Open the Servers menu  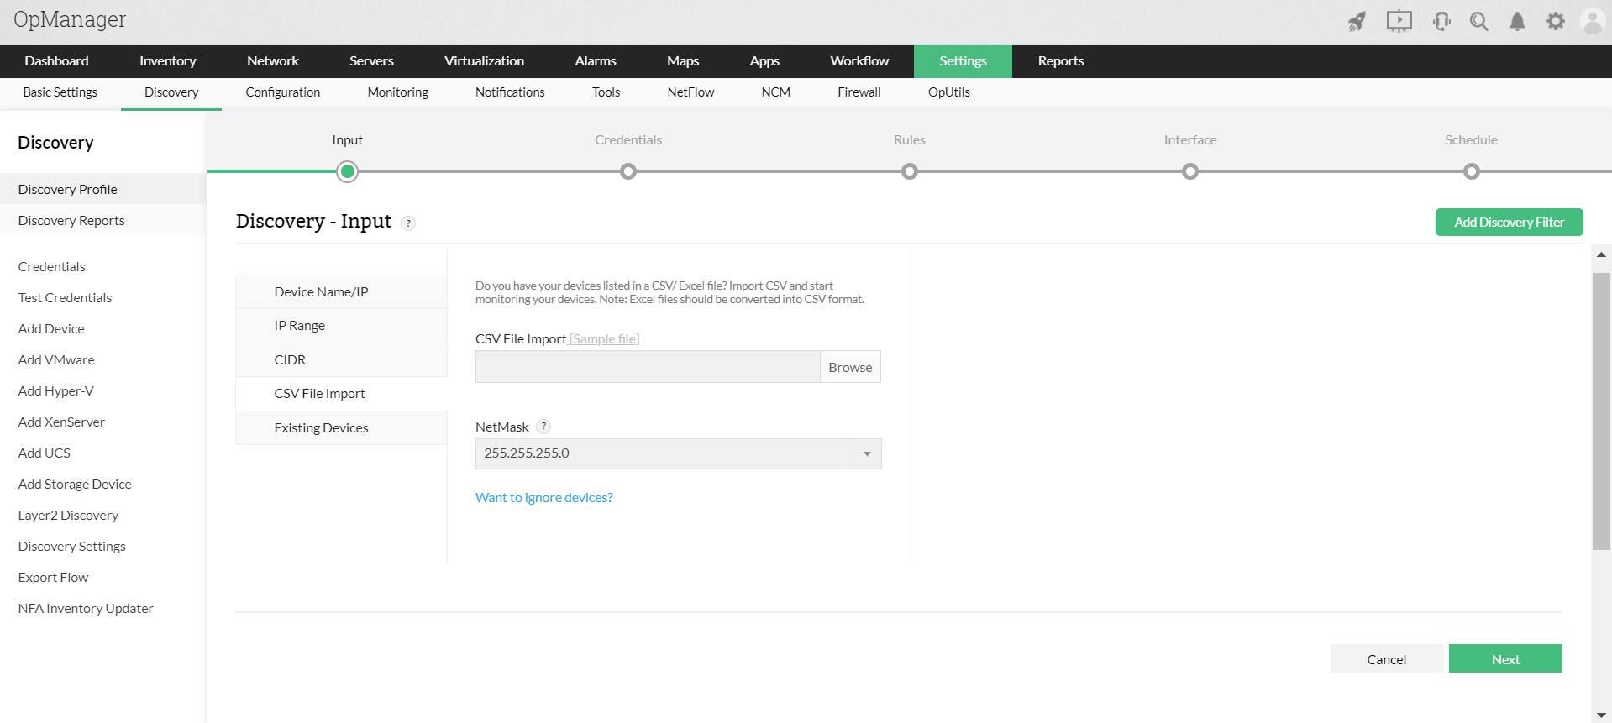pyautogui.click(x=371, y=60)
